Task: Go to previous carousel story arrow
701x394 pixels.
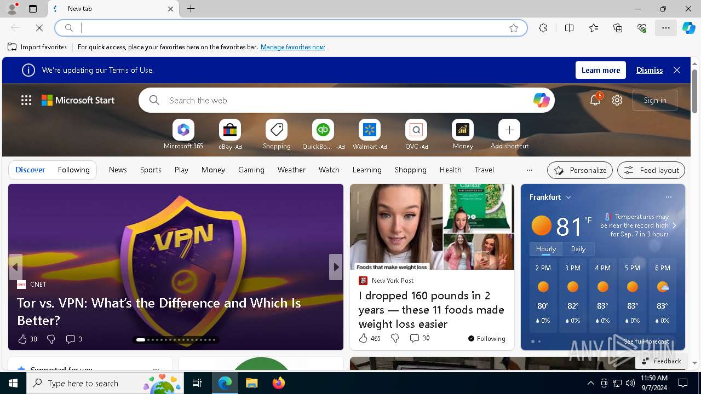Action: pos(16,267)
